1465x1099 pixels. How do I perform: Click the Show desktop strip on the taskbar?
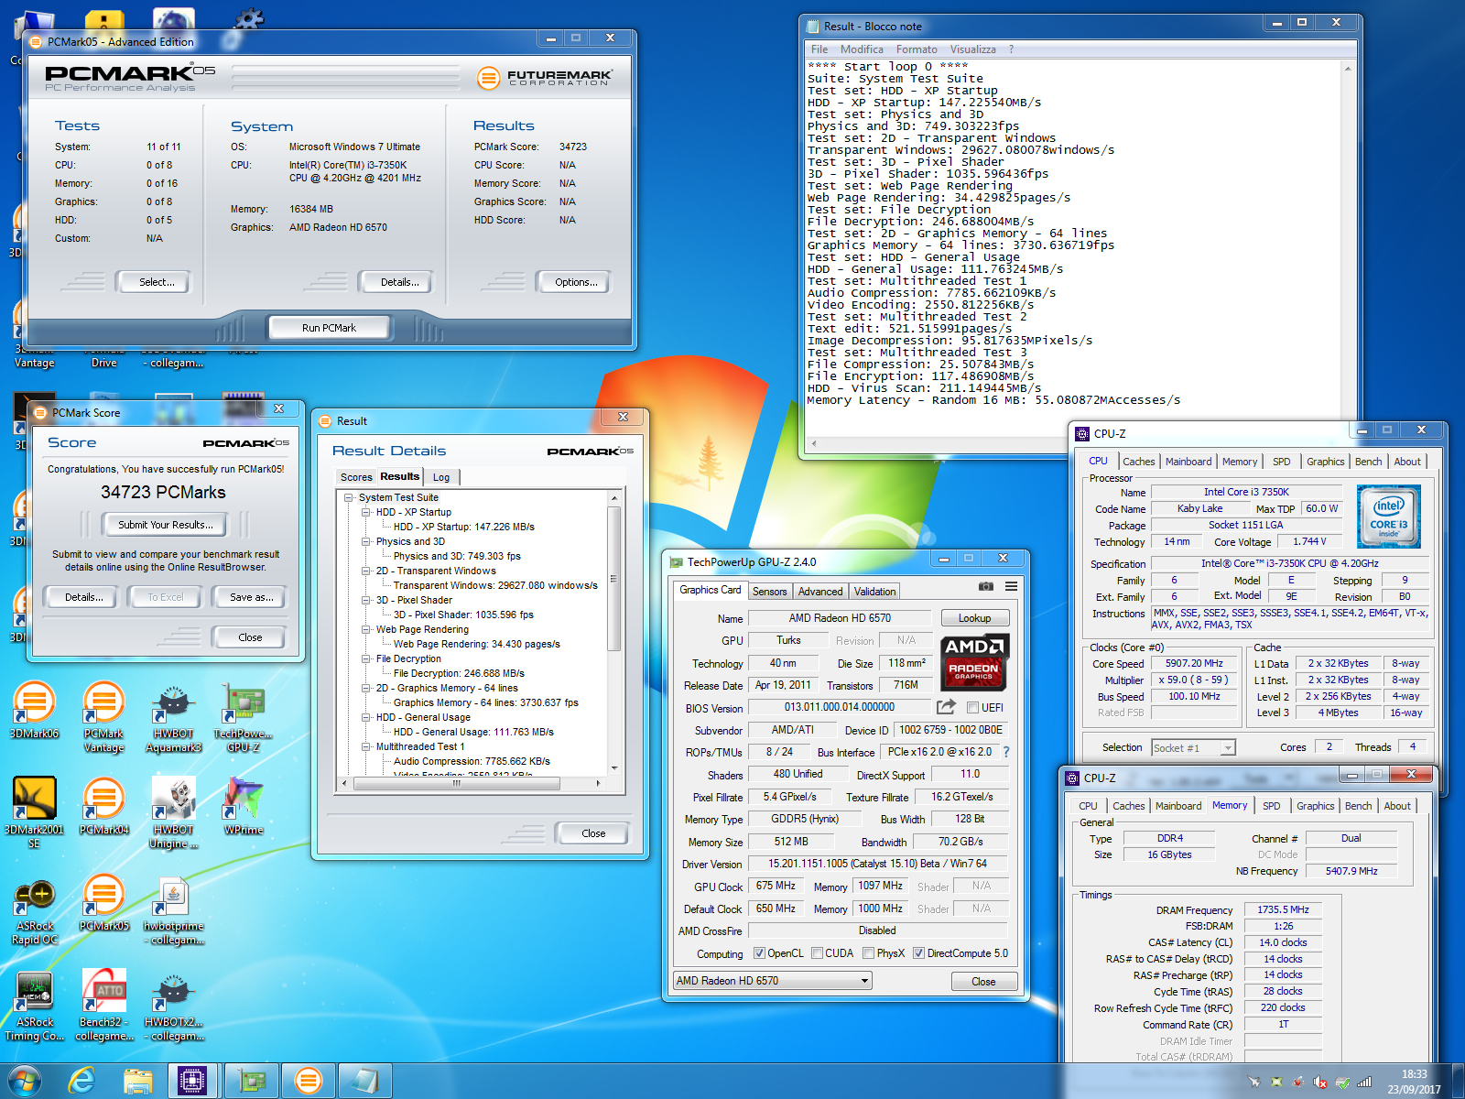point(1458,1082)
